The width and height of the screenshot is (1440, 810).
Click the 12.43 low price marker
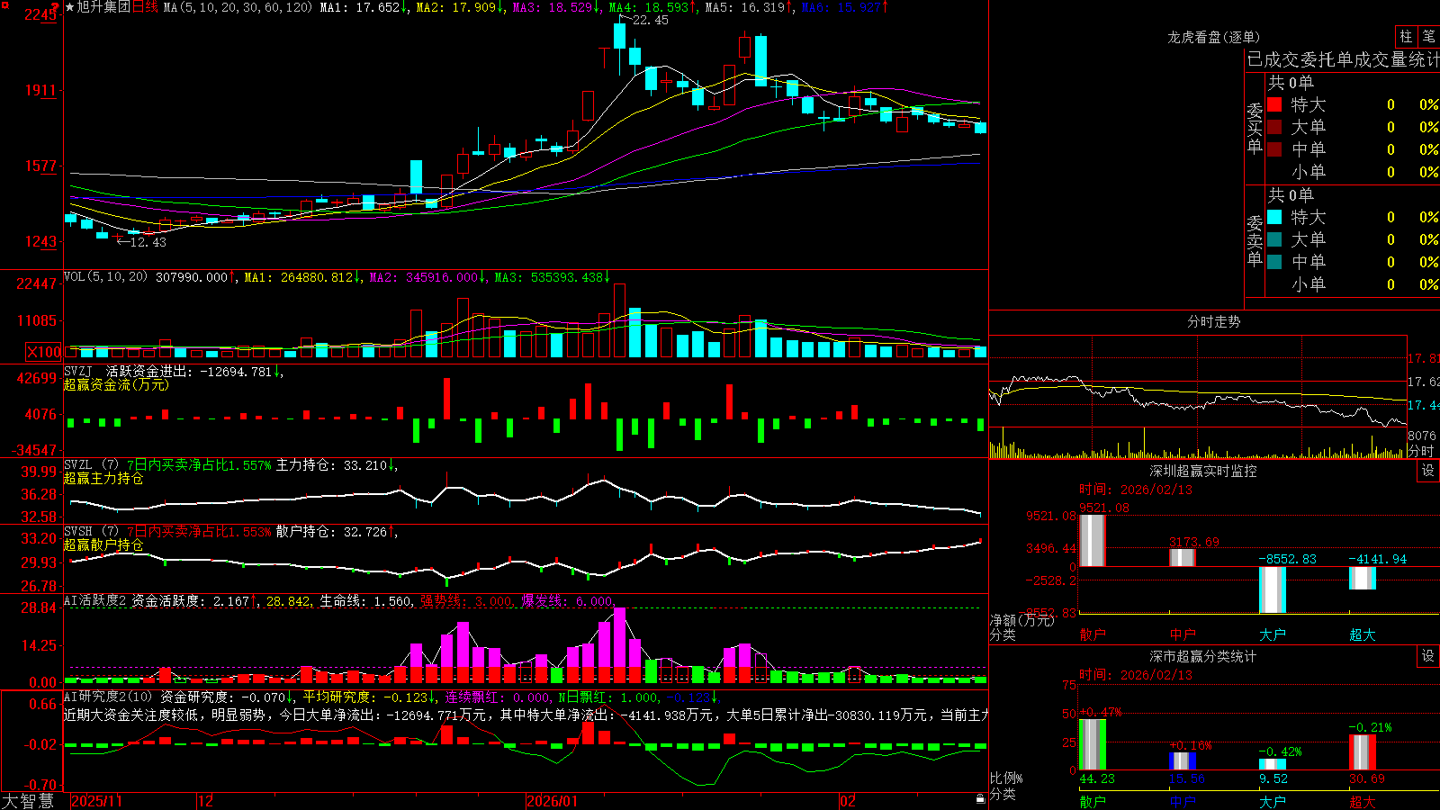click(148, 242)
